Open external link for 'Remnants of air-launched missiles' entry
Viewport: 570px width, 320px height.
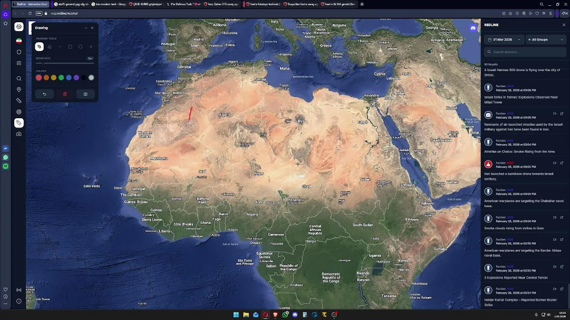point(562,113)
